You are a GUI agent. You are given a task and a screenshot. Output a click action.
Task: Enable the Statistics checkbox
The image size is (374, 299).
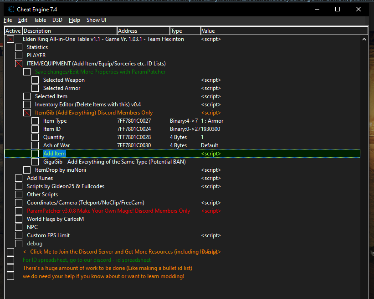click(19, 47)
